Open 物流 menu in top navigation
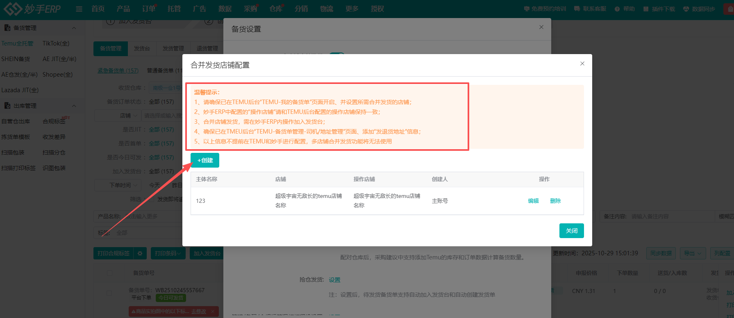This screenshot has width=734, height=318. pos(327,9)
